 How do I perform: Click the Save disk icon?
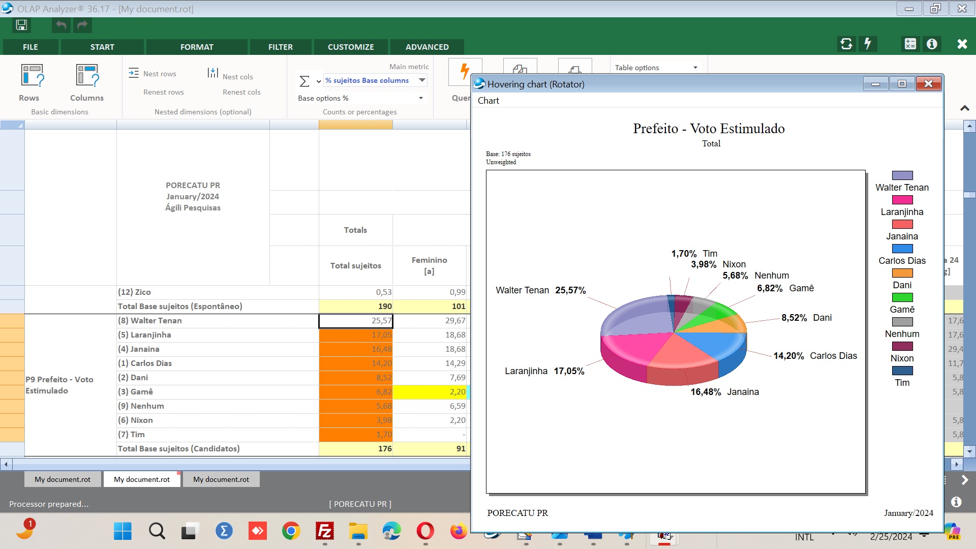pos(21,25)
